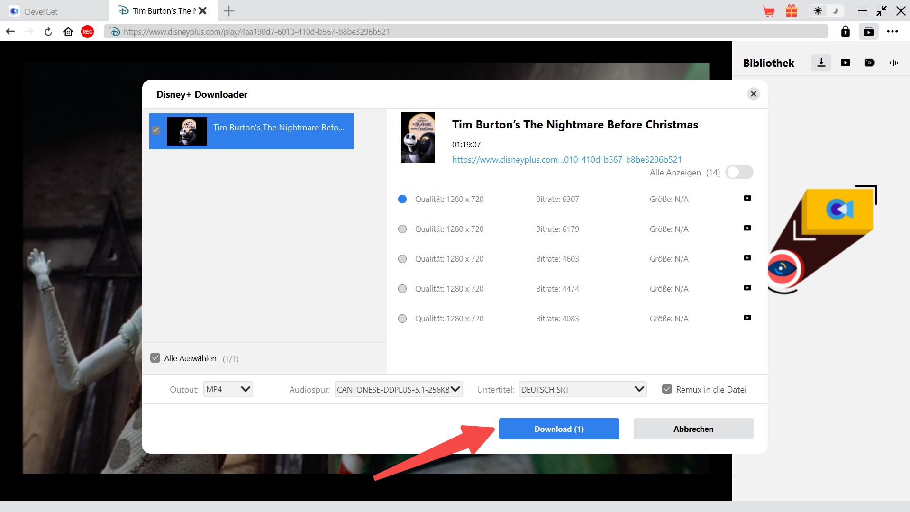The image size is (910, 512).
Task: Open the shopping cart icon
Action: [769, 11]
